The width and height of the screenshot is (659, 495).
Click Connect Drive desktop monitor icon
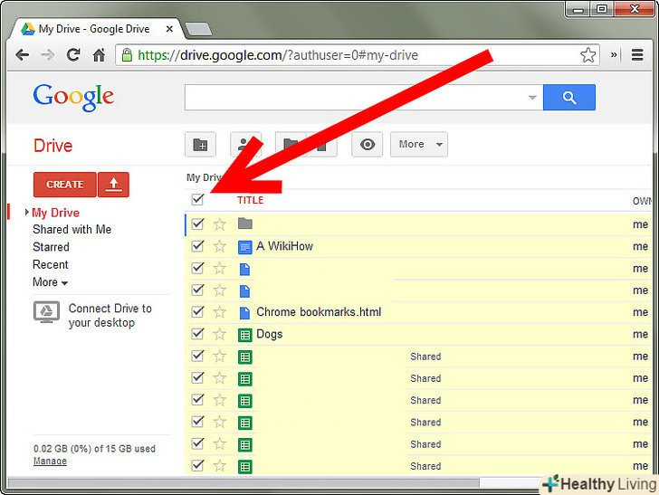tap(46, 312)
